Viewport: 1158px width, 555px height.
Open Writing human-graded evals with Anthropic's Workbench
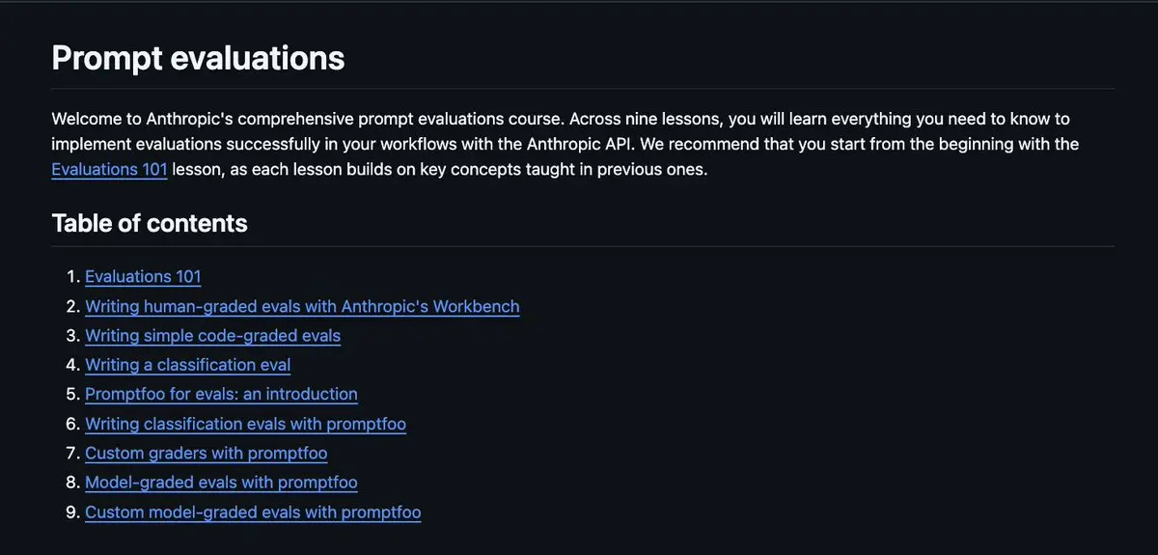point(302,307)
